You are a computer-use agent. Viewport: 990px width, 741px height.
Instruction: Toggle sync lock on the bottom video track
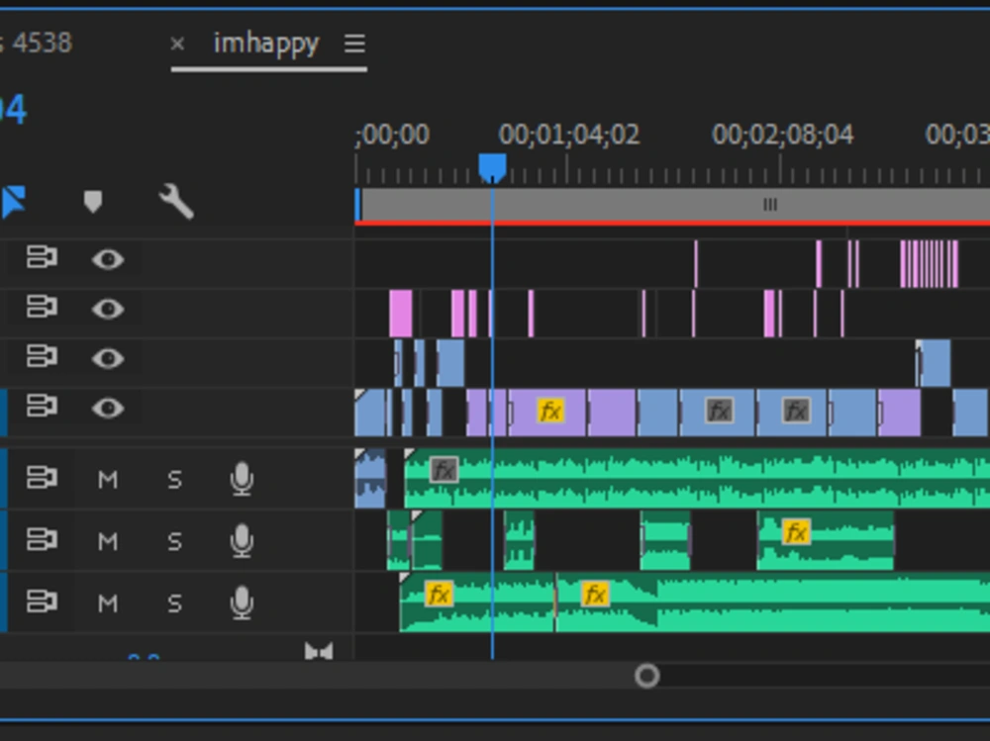coord(42,406)
